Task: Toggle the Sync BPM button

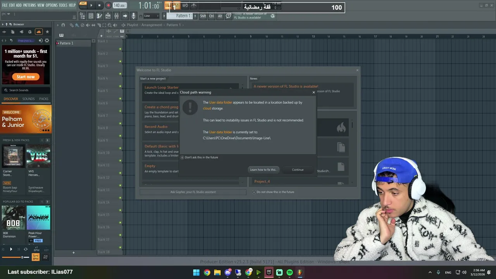Action: pyautogui.click(x=36, y=257)
